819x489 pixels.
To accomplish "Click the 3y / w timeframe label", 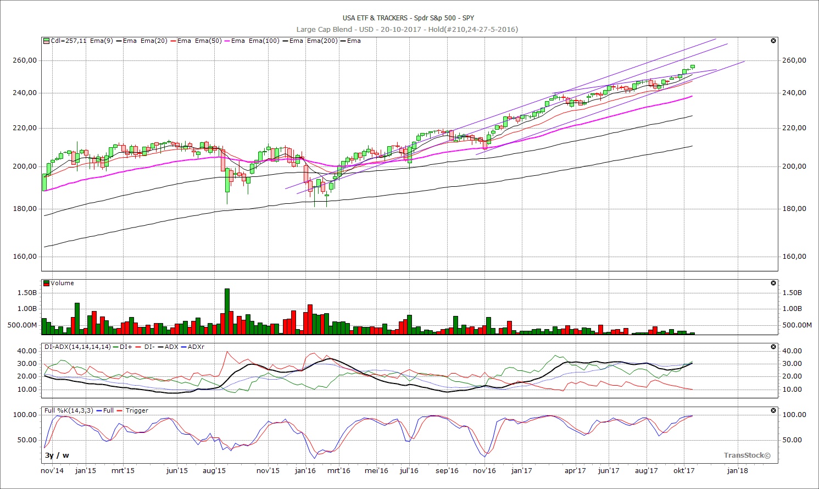I will (57, 455).
